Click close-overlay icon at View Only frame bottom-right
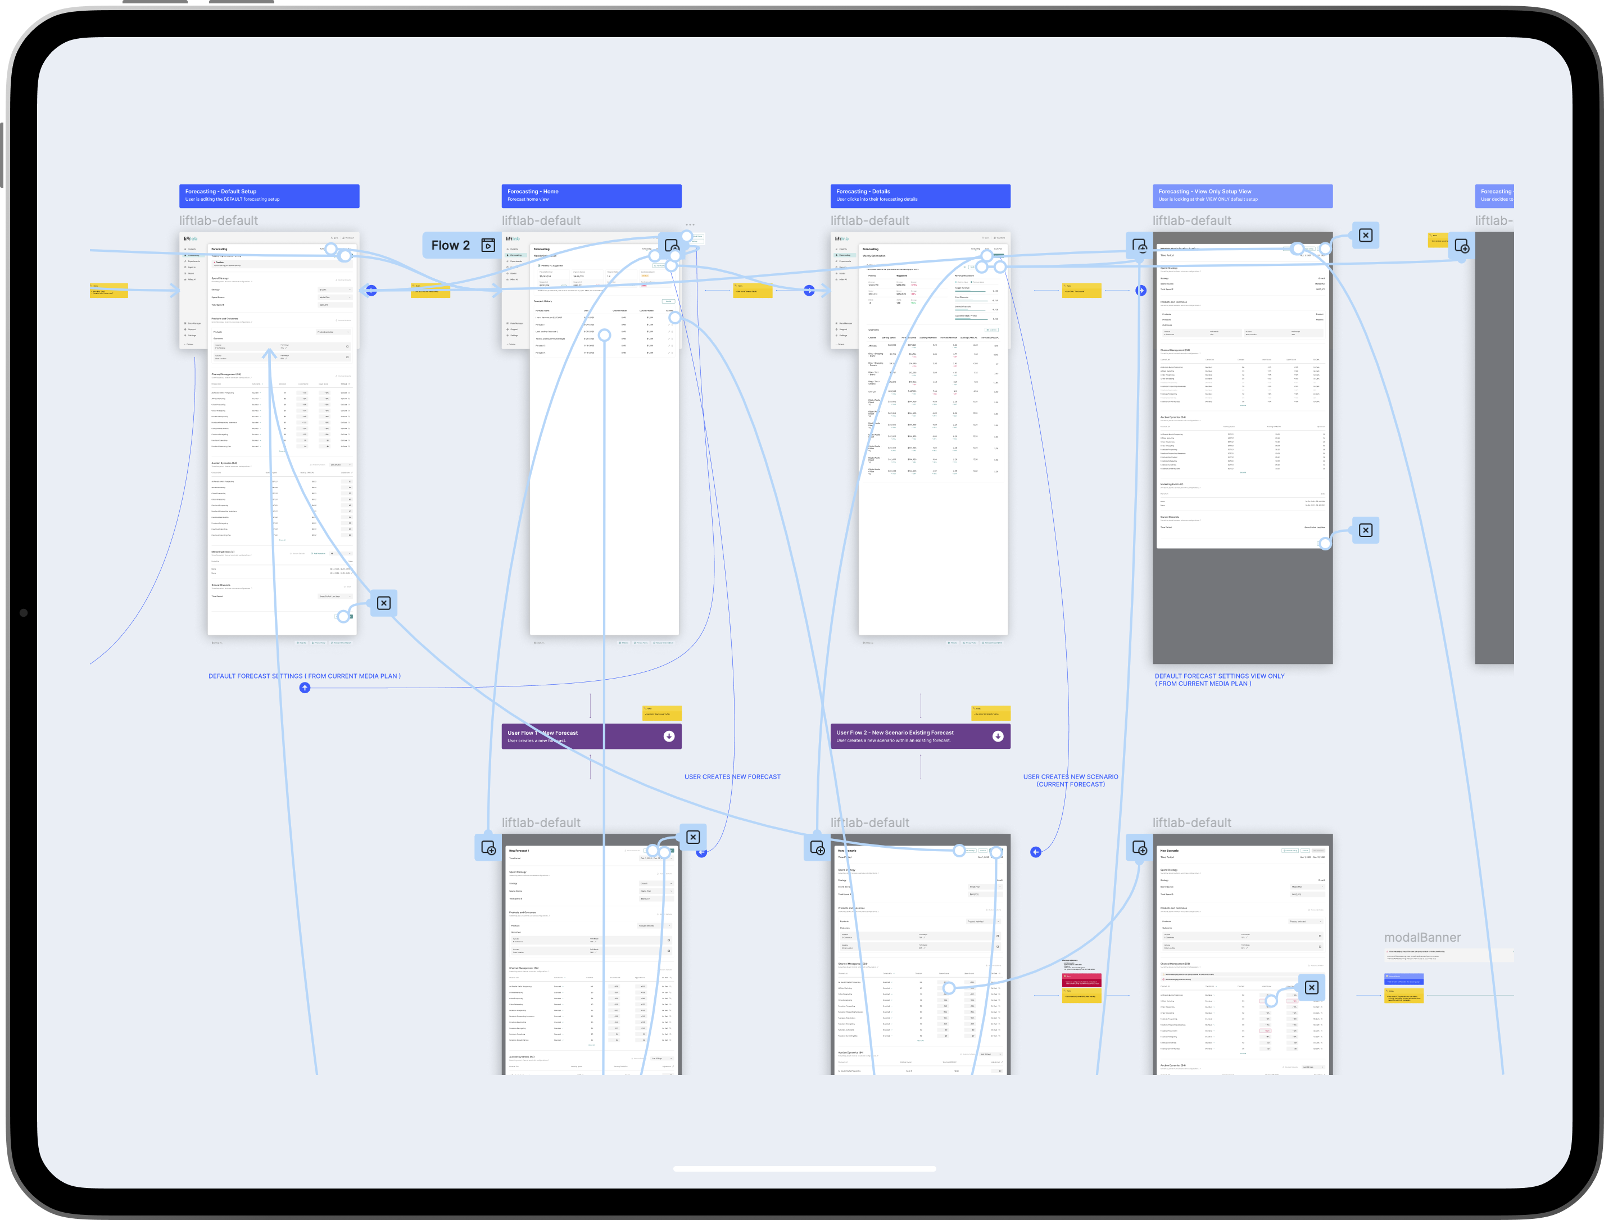 (x=1365, y=530)
